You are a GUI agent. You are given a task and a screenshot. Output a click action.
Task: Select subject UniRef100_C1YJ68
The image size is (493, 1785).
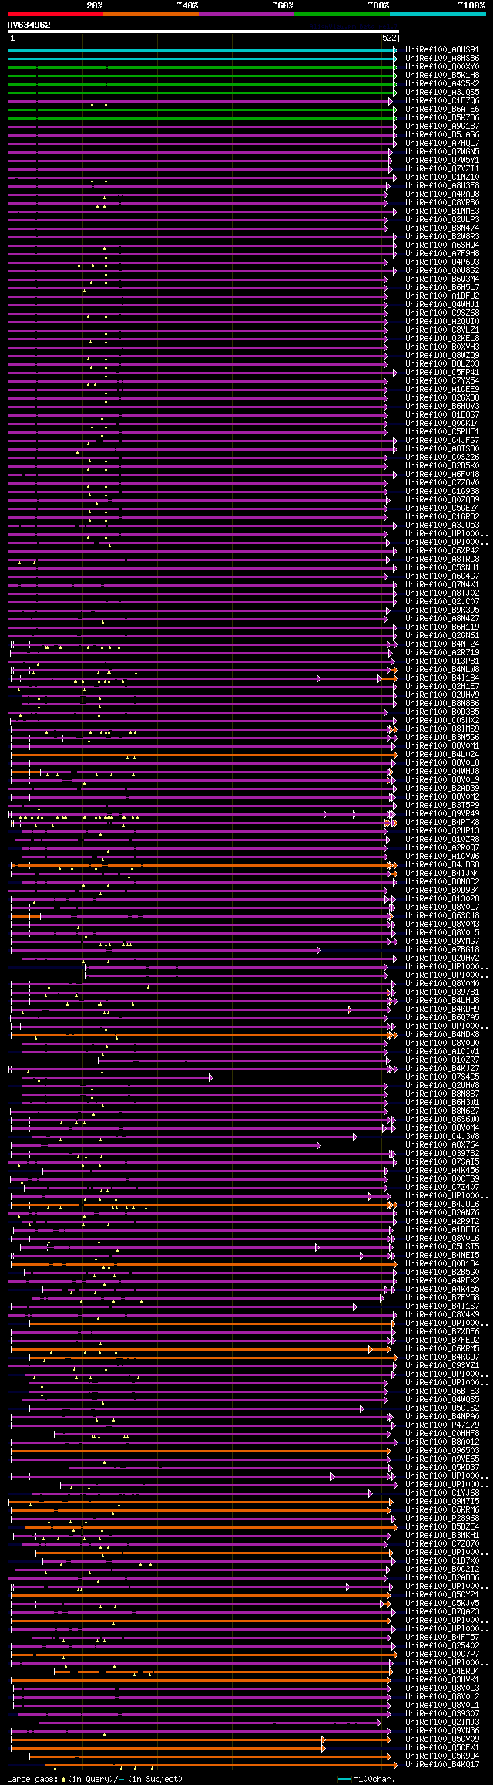[x=442, y=1493]
